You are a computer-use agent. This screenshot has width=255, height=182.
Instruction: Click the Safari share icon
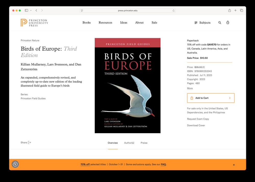click(229, 10)
